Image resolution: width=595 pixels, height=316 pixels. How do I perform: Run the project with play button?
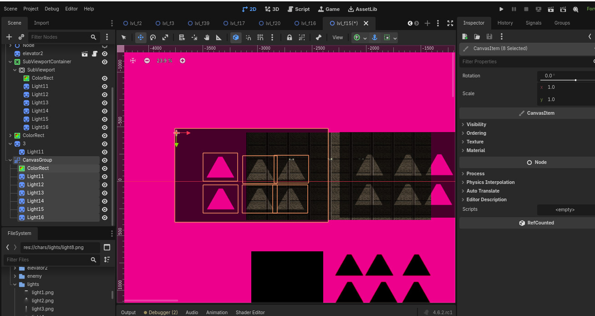tap(501, 9)
